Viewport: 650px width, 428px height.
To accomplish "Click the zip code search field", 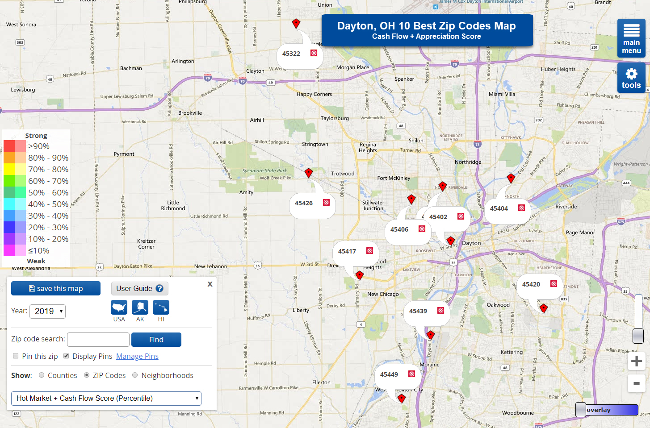I will coord(98,340).
